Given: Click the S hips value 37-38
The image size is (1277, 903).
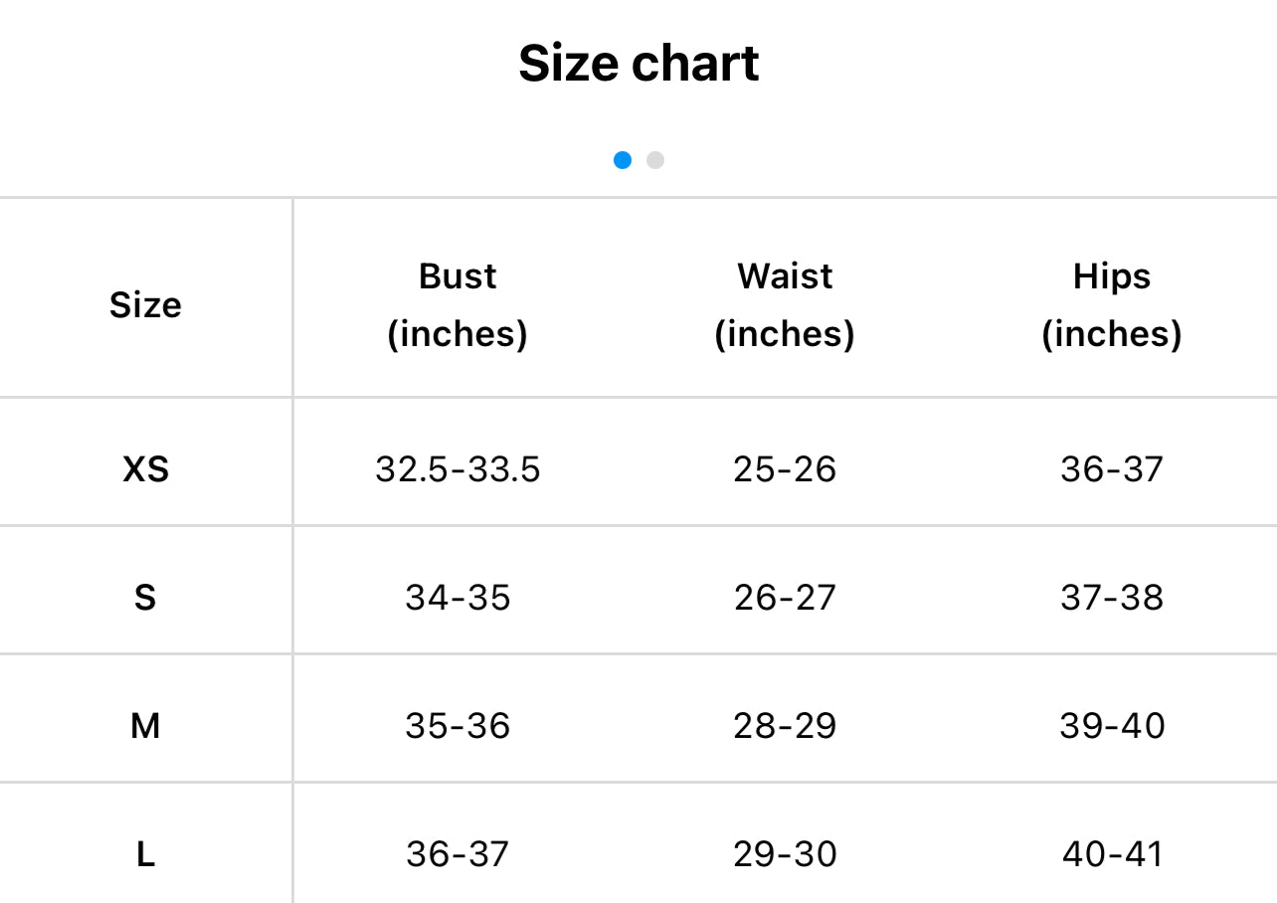Looking at the screenshot, I should click(x=1112, y=598).
